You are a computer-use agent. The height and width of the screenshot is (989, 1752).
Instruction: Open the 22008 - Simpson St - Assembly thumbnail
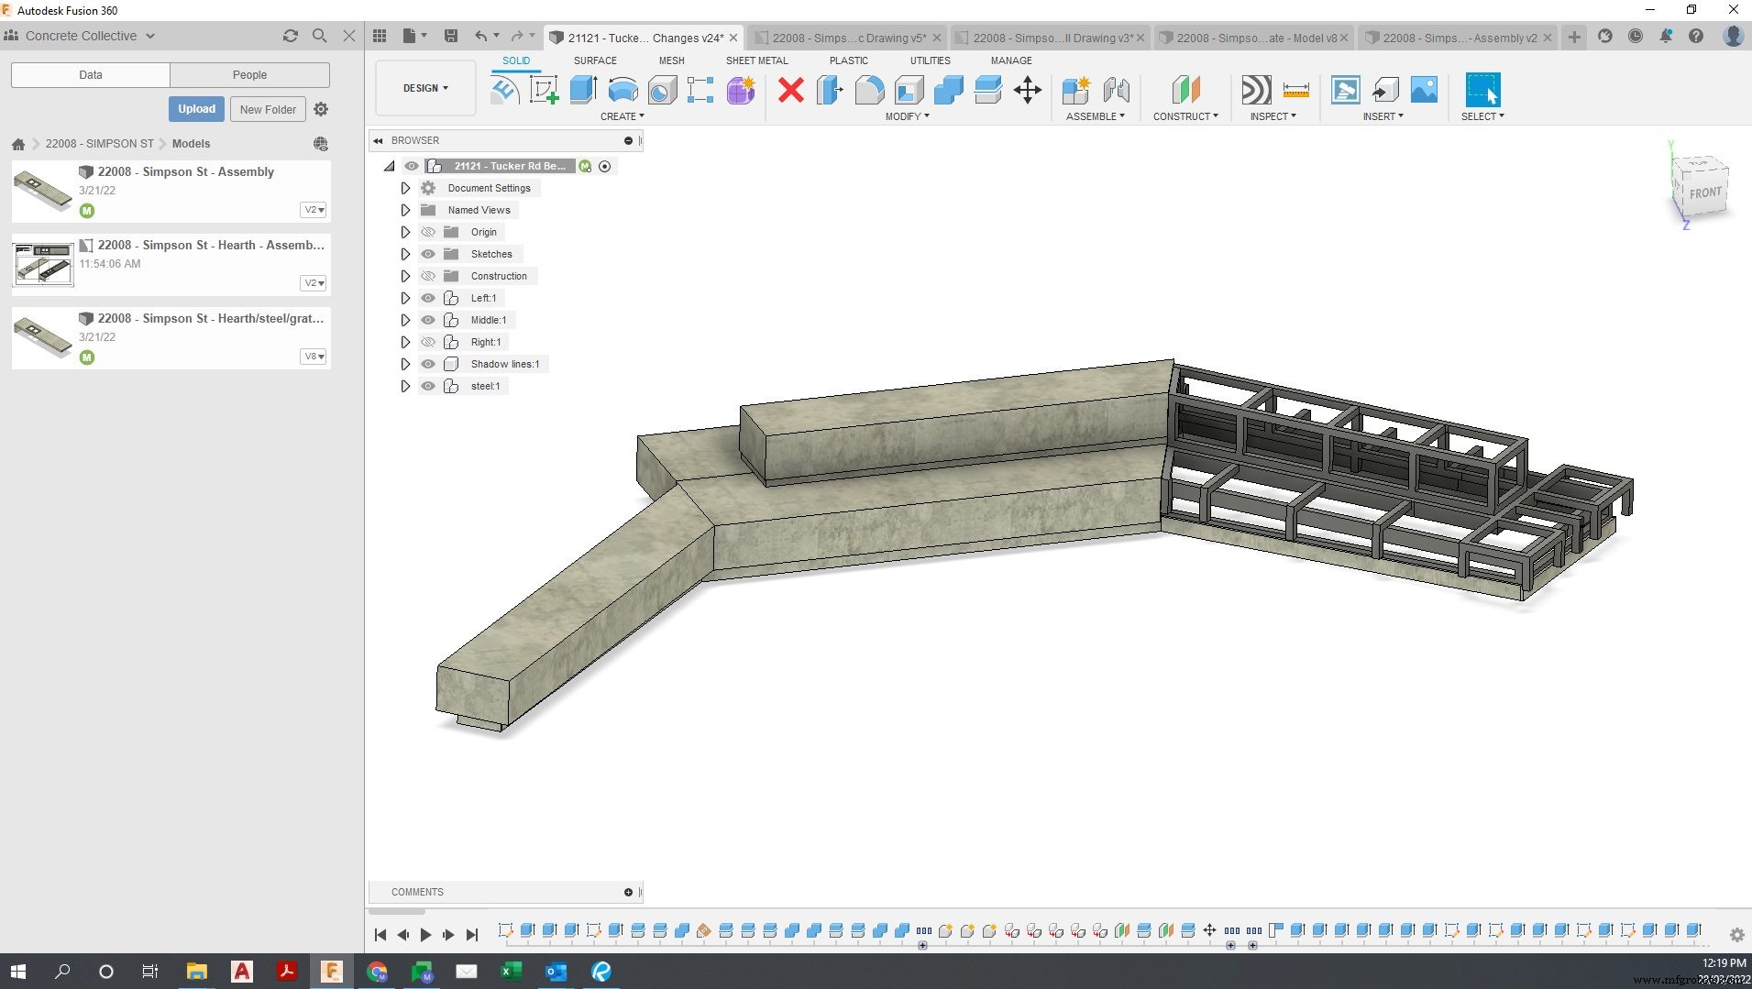43,190
